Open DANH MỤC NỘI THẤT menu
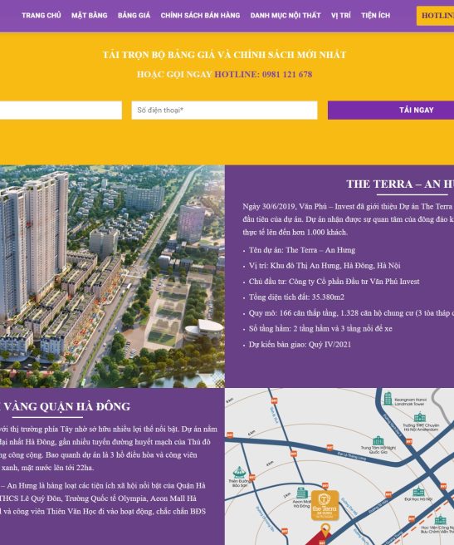 click(286, 15)
